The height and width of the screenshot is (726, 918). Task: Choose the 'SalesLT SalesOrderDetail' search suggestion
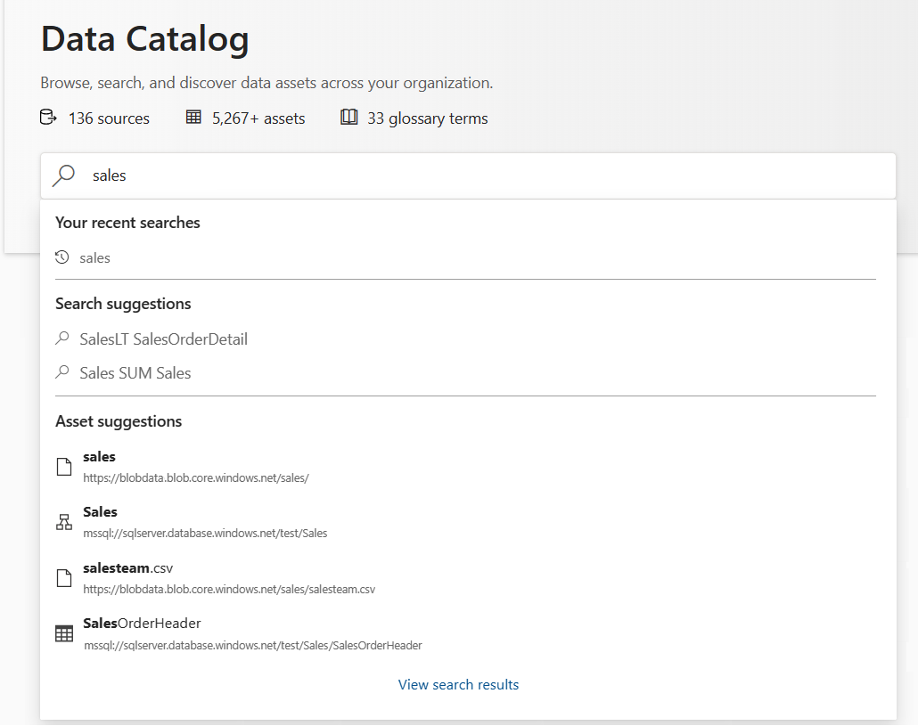[163, 339]
